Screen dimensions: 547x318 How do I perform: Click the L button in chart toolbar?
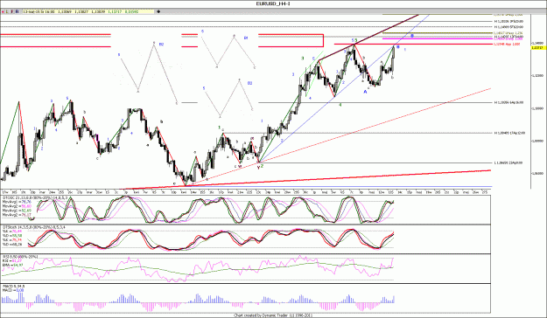[7, 11]
